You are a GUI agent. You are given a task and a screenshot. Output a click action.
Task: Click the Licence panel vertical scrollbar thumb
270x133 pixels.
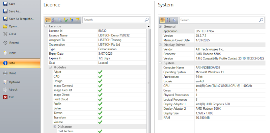148,83
